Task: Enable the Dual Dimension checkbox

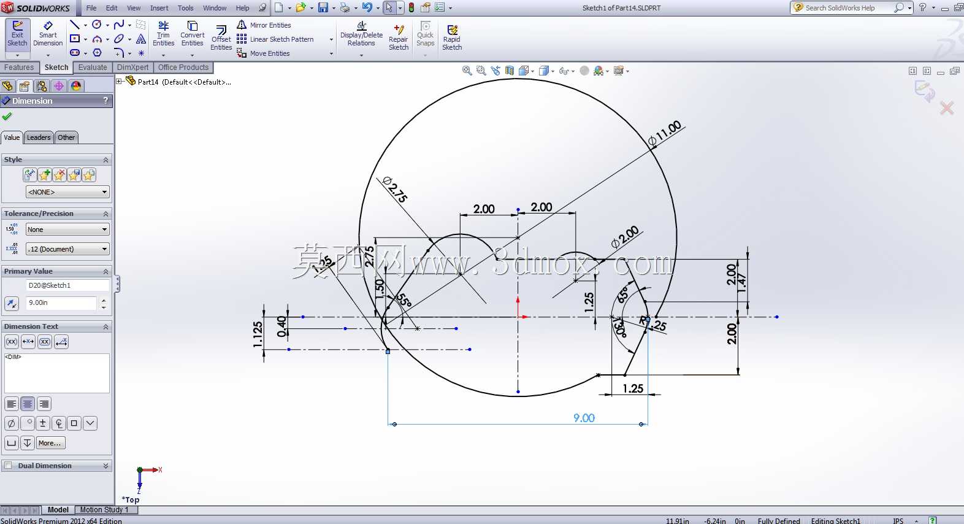Action: 8,466
